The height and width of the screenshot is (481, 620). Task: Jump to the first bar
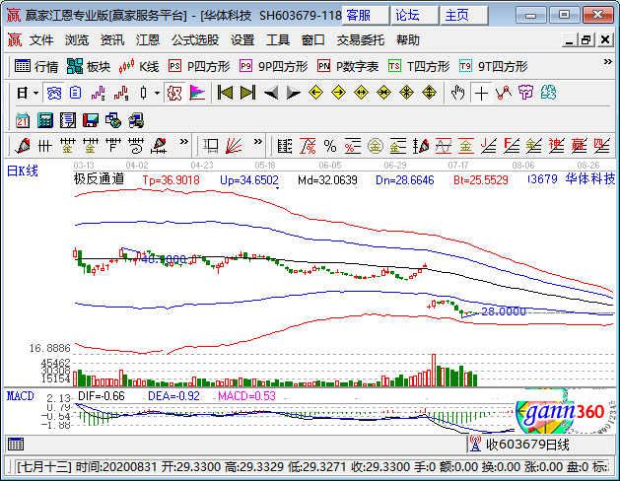(x=225, y=93)
